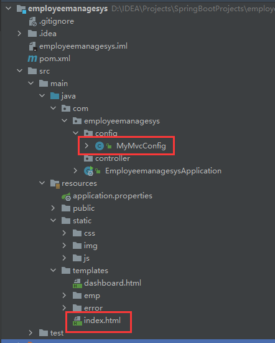Click the error folder icon
This screenshot has height=343, width=275.
point(77,308)
